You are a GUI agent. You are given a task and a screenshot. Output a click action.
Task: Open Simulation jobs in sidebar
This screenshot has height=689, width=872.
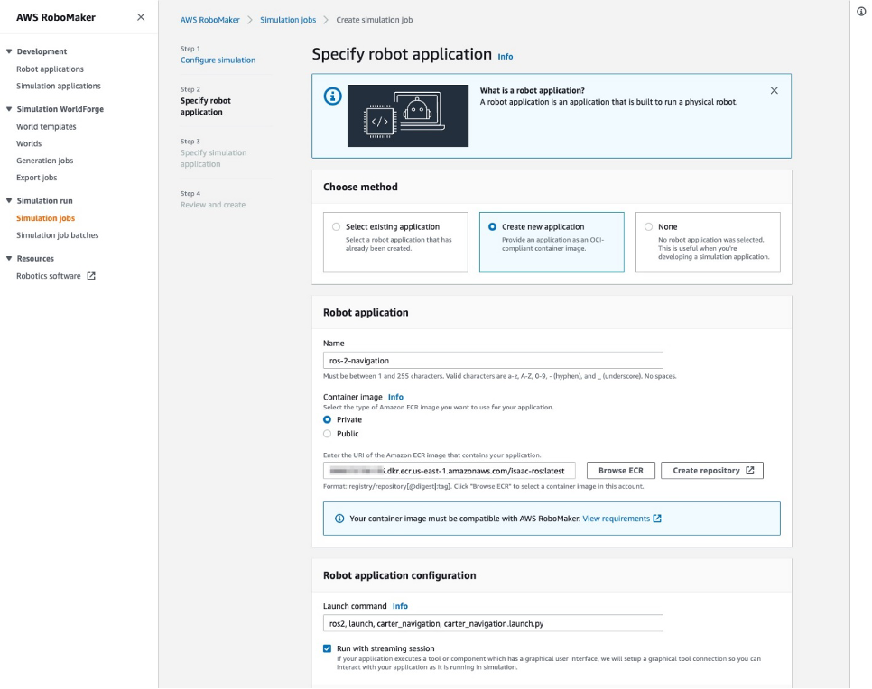[46, 218]
